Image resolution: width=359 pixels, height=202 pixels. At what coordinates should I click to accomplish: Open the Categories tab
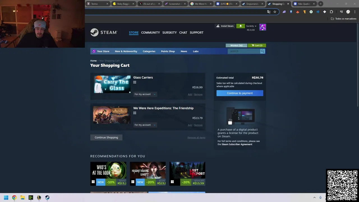point(149,51)
